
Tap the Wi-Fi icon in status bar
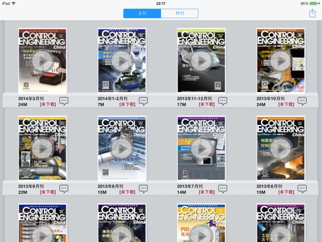click(x=13, y=3)
